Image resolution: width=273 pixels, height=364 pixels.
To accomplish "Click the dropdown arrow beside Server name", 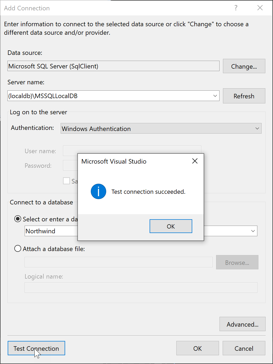I will [x=215, y=96].
